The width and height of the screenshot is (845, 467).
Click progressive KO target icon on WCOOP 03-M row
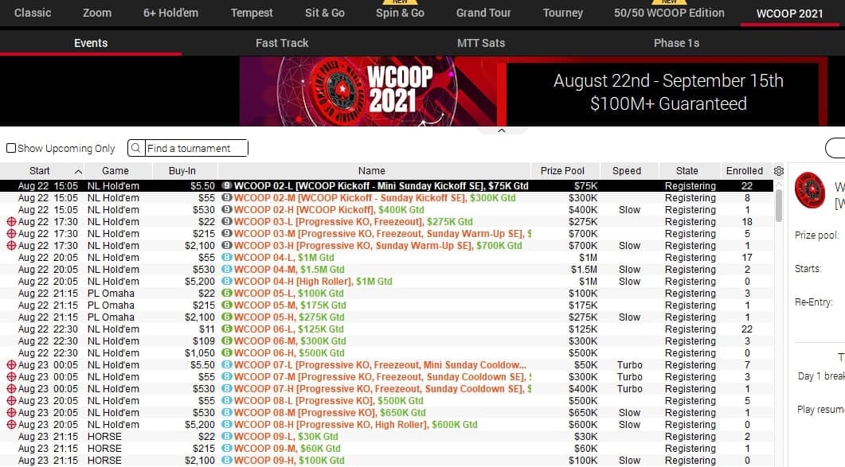pos(11,233)
